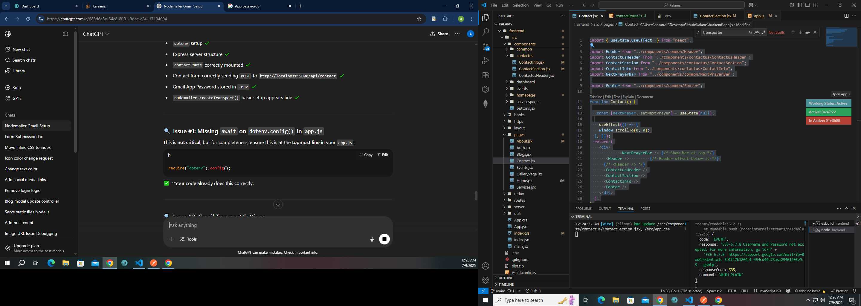Screen dimensions: 861x306
Task: Jump to previous match in find widget
Action: tap(793, 32)
